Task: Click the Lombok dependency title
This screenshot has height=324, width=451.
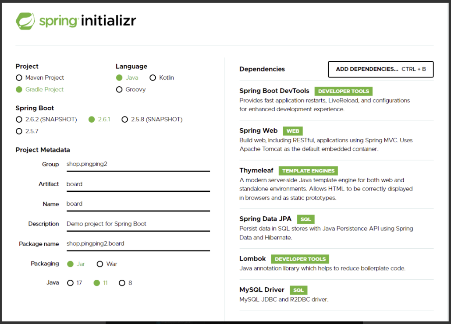Action: 252,258
